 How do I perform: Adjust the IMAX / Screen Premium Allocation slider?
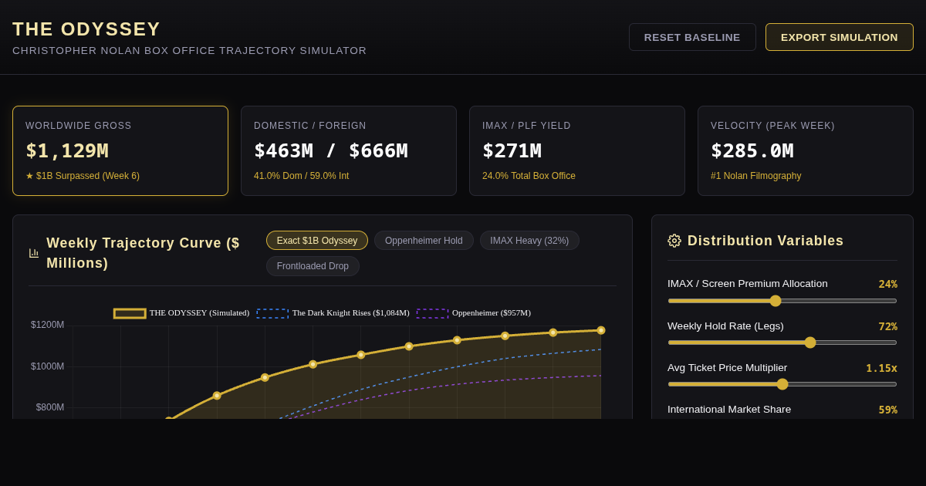tap(782, 301)
